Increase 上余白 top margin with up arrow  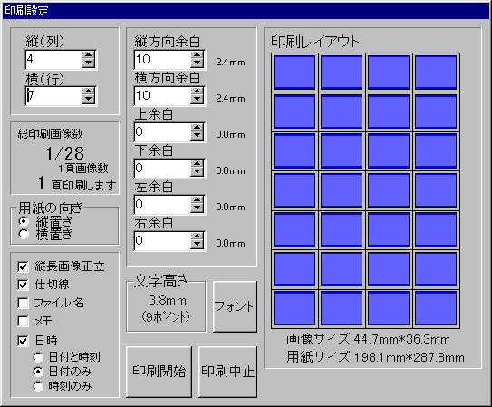click(197, 128)
